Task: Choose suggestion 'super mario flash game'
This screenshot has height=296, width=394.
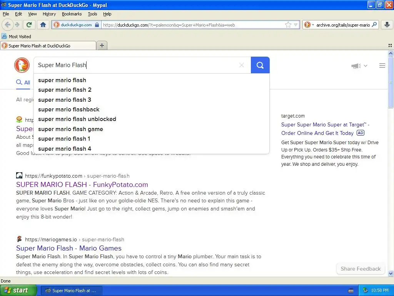Action: coord(152,129)
